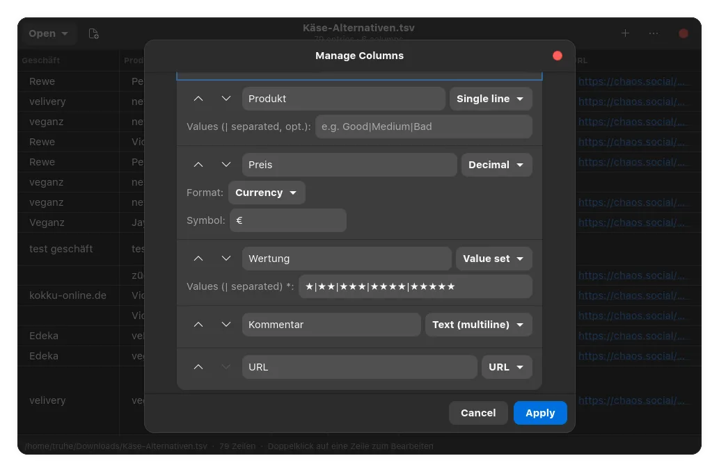
Task: Open the Currency format dropdown for Preis
Action: coord(267,193)
